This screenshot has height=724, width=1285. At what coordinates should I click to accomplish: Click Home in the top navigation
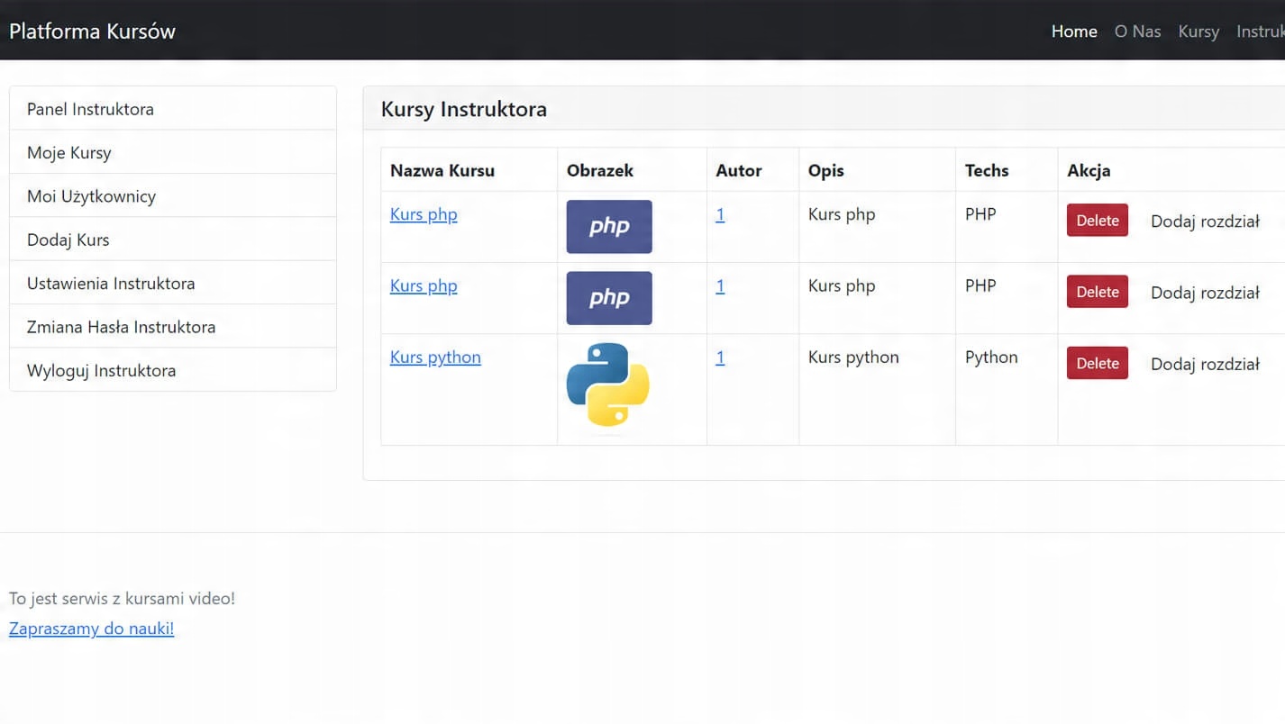coord(1074,32)
